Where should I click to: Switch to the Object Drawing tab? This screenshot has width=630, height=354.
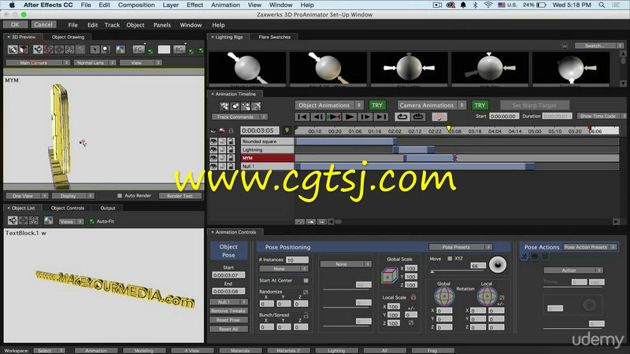click(68, 37)
